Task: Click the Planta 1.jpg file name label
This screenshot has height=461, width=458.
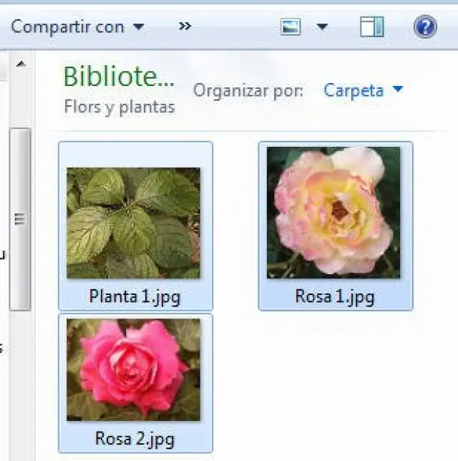Action: (135, 296)
